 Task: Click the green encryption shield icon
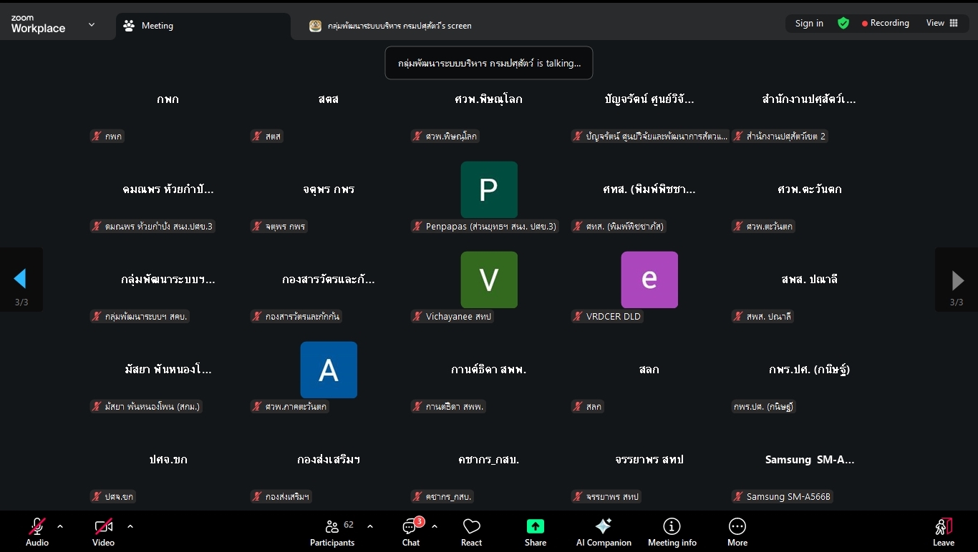coord(843,23)
